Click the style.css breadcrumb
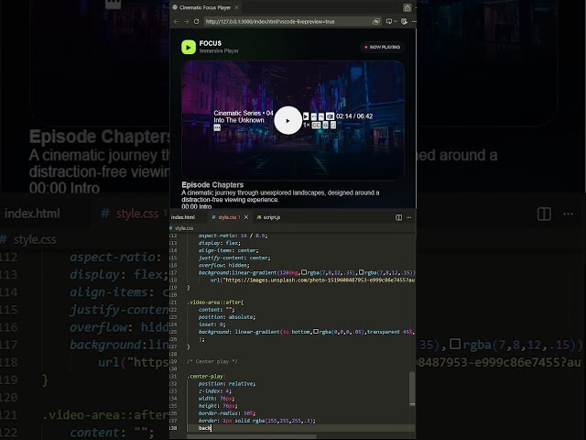 pos(182,228)
